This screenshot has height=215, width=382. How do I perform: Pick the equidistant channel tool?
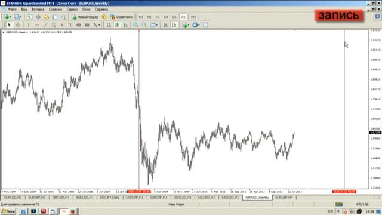[x=54, y=25]
